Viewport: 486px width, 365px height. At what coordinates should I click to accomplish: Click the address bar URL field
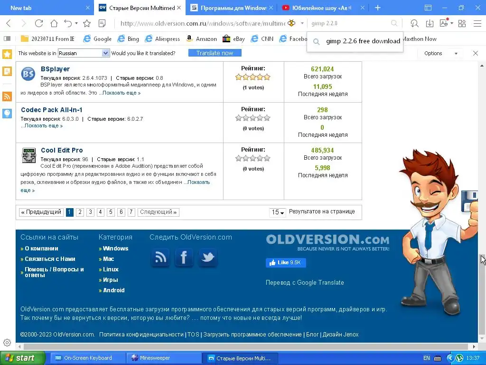tap(203, 23)
